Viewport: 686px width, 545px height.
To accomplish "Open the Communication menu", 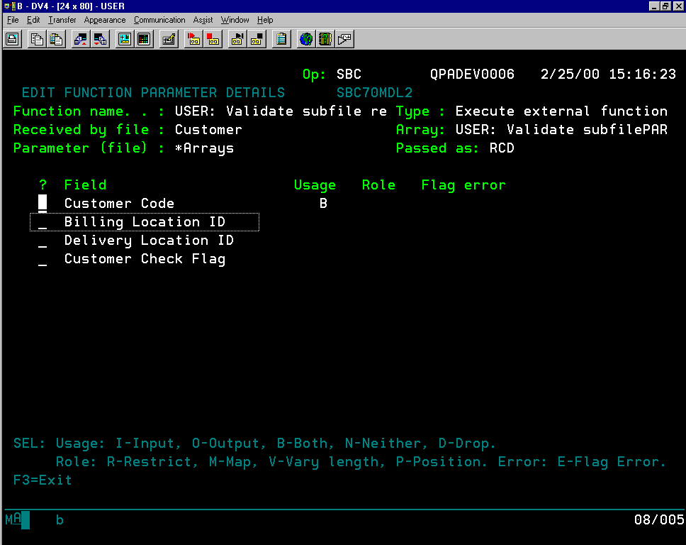I will point(159,20).
